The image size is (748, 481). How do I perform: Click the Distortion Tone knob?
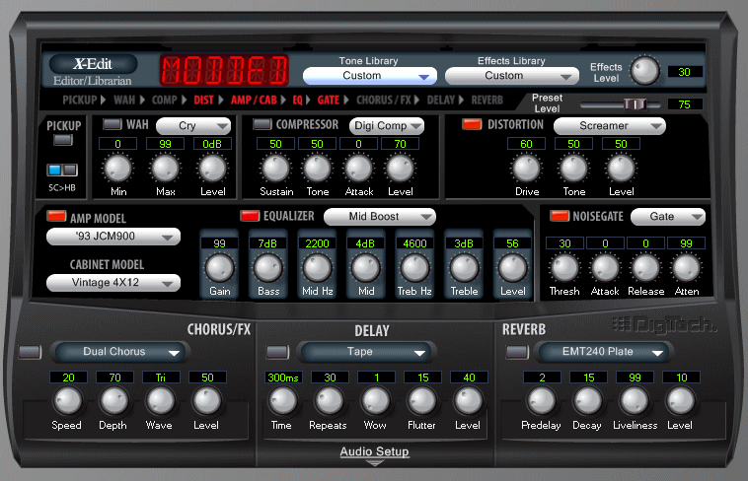(x=573, y=169)
